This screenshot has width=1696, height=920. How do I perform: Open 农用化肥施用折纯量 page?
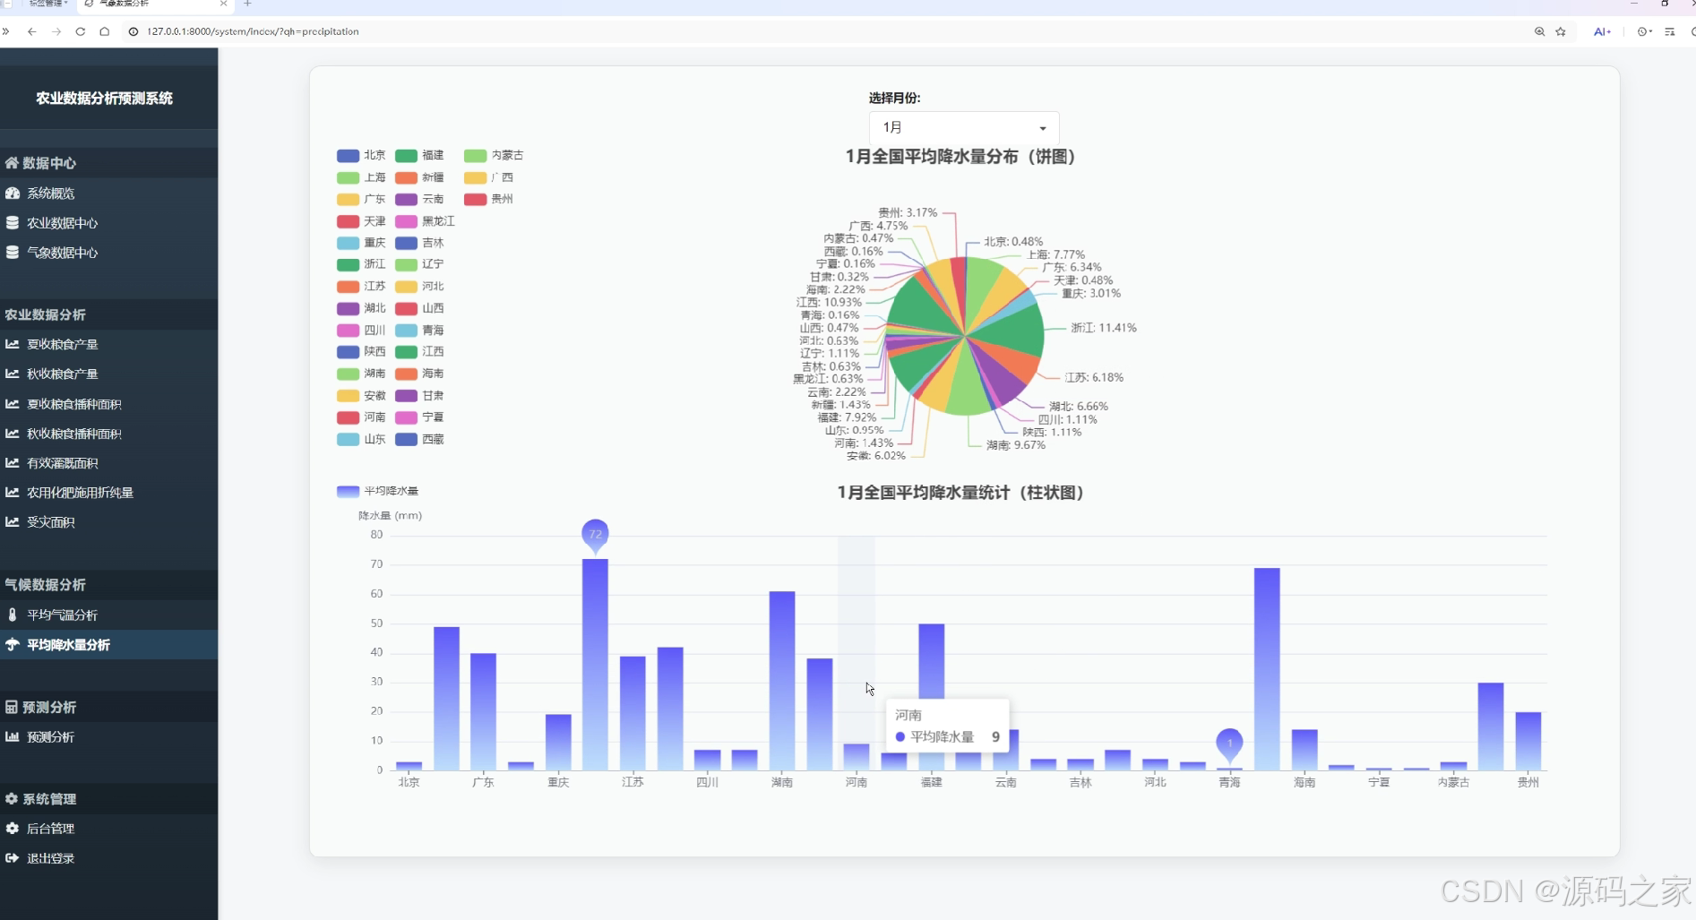pos(80,493)
